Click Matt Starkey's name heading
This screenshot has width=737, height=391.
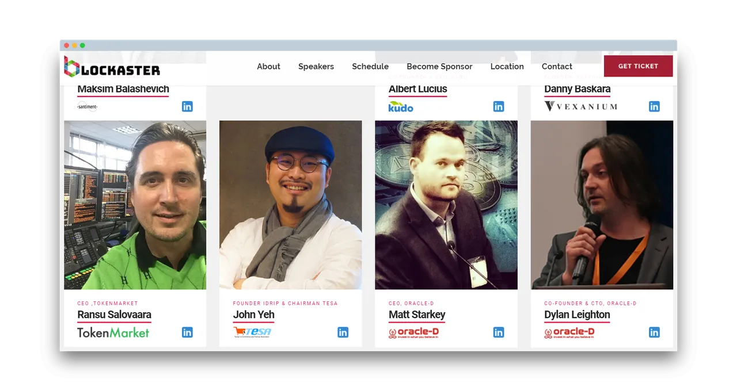pyautogui.click(x=417, y=315)
